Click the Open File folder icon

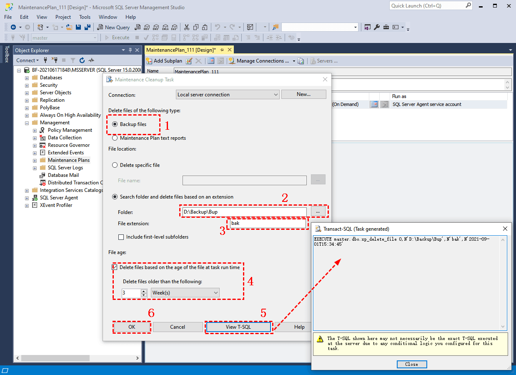tap(69, 27)
